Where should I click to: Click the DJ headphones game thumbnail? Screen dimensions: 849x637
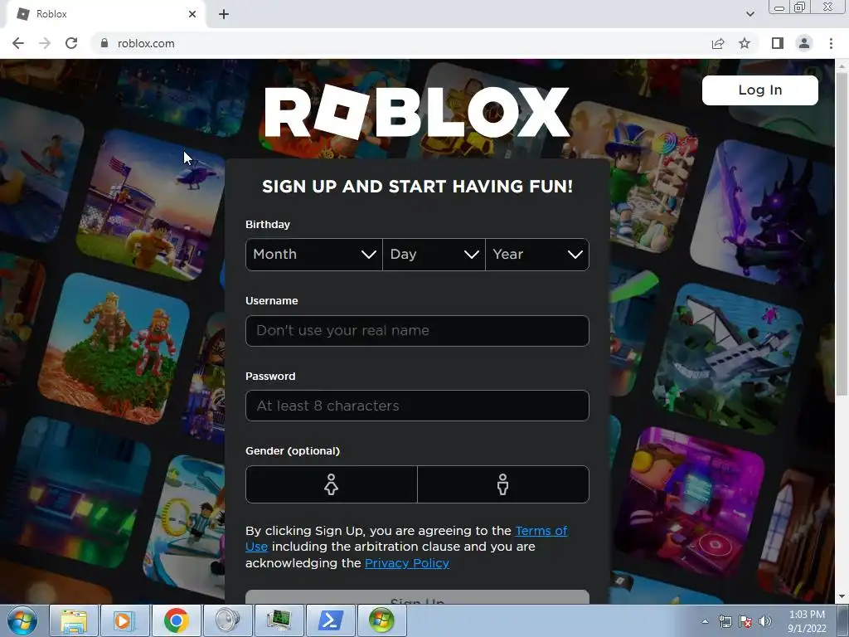[x=689, y=501]
